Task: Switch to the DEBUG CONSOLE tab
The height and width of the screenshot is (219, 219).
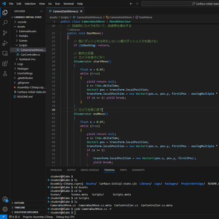Action: click(x=90, y=170)
